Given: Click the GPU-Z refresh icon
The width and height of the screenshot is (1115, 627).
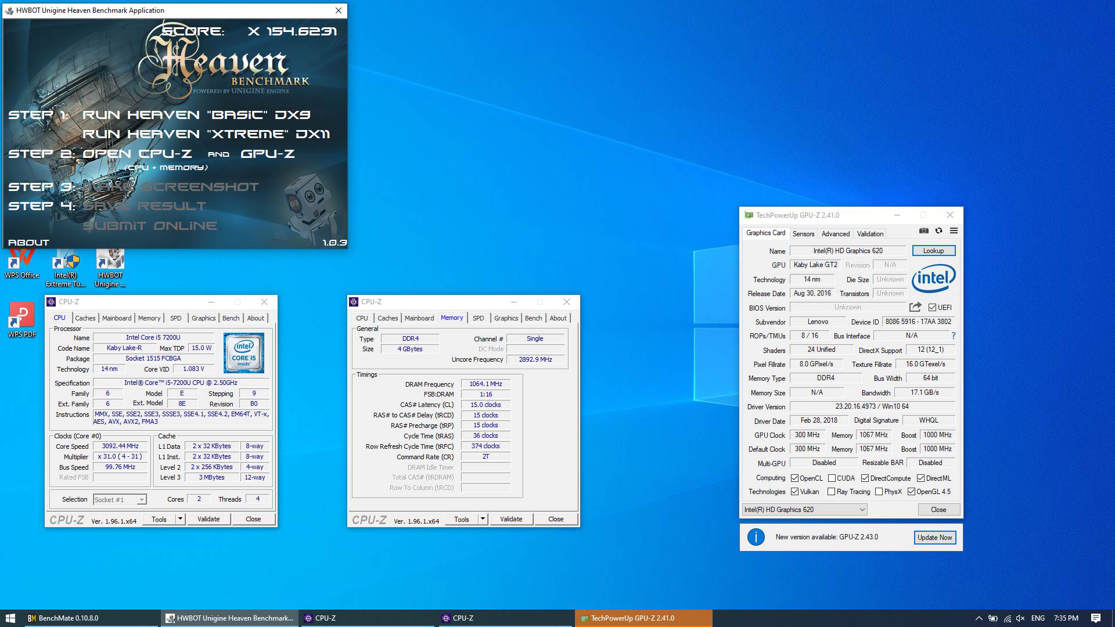Looking at the screenshot, I should click(x=938, y=231).
